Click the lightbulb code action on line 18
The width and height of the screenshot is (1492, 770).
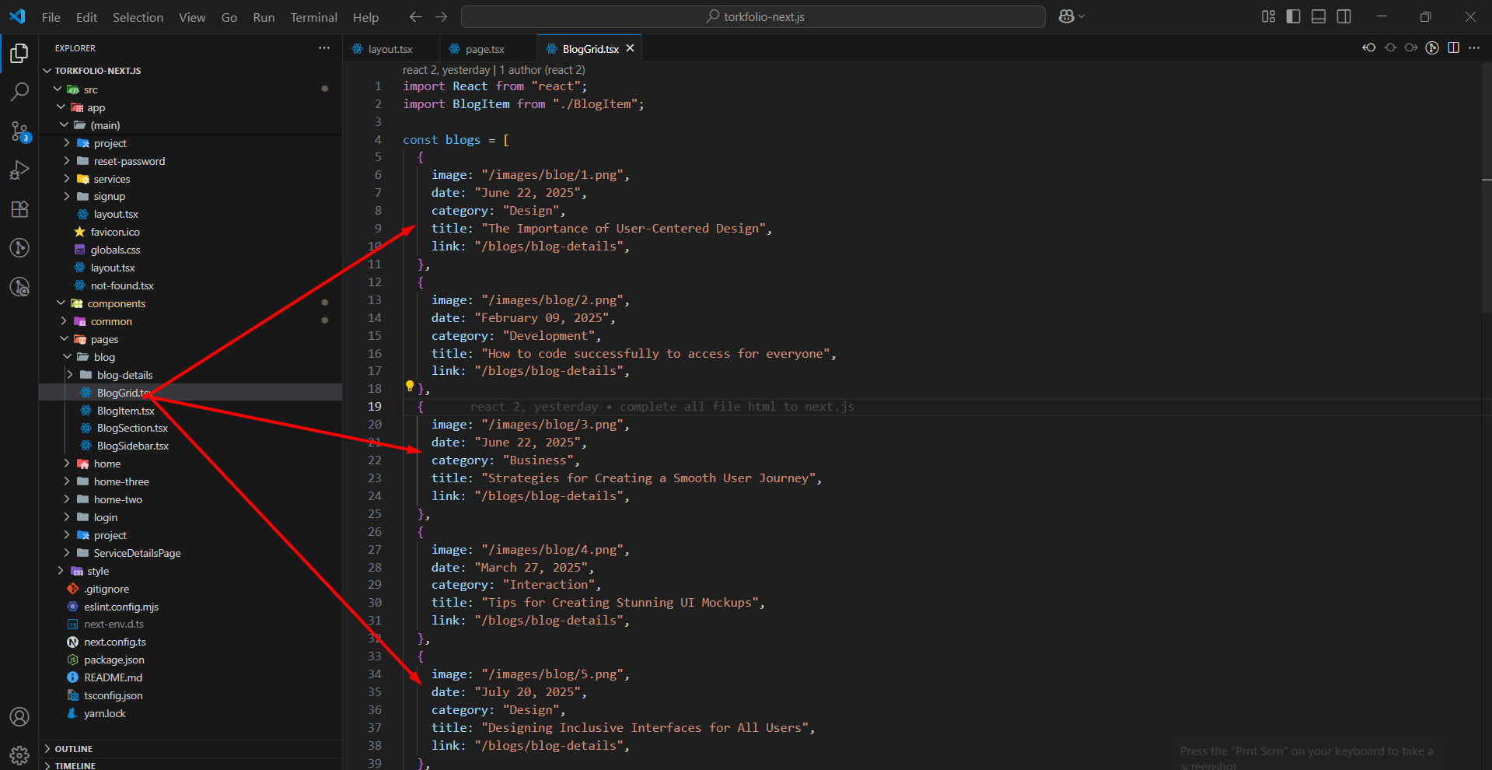pyautogui.click(x=410, y=386)
